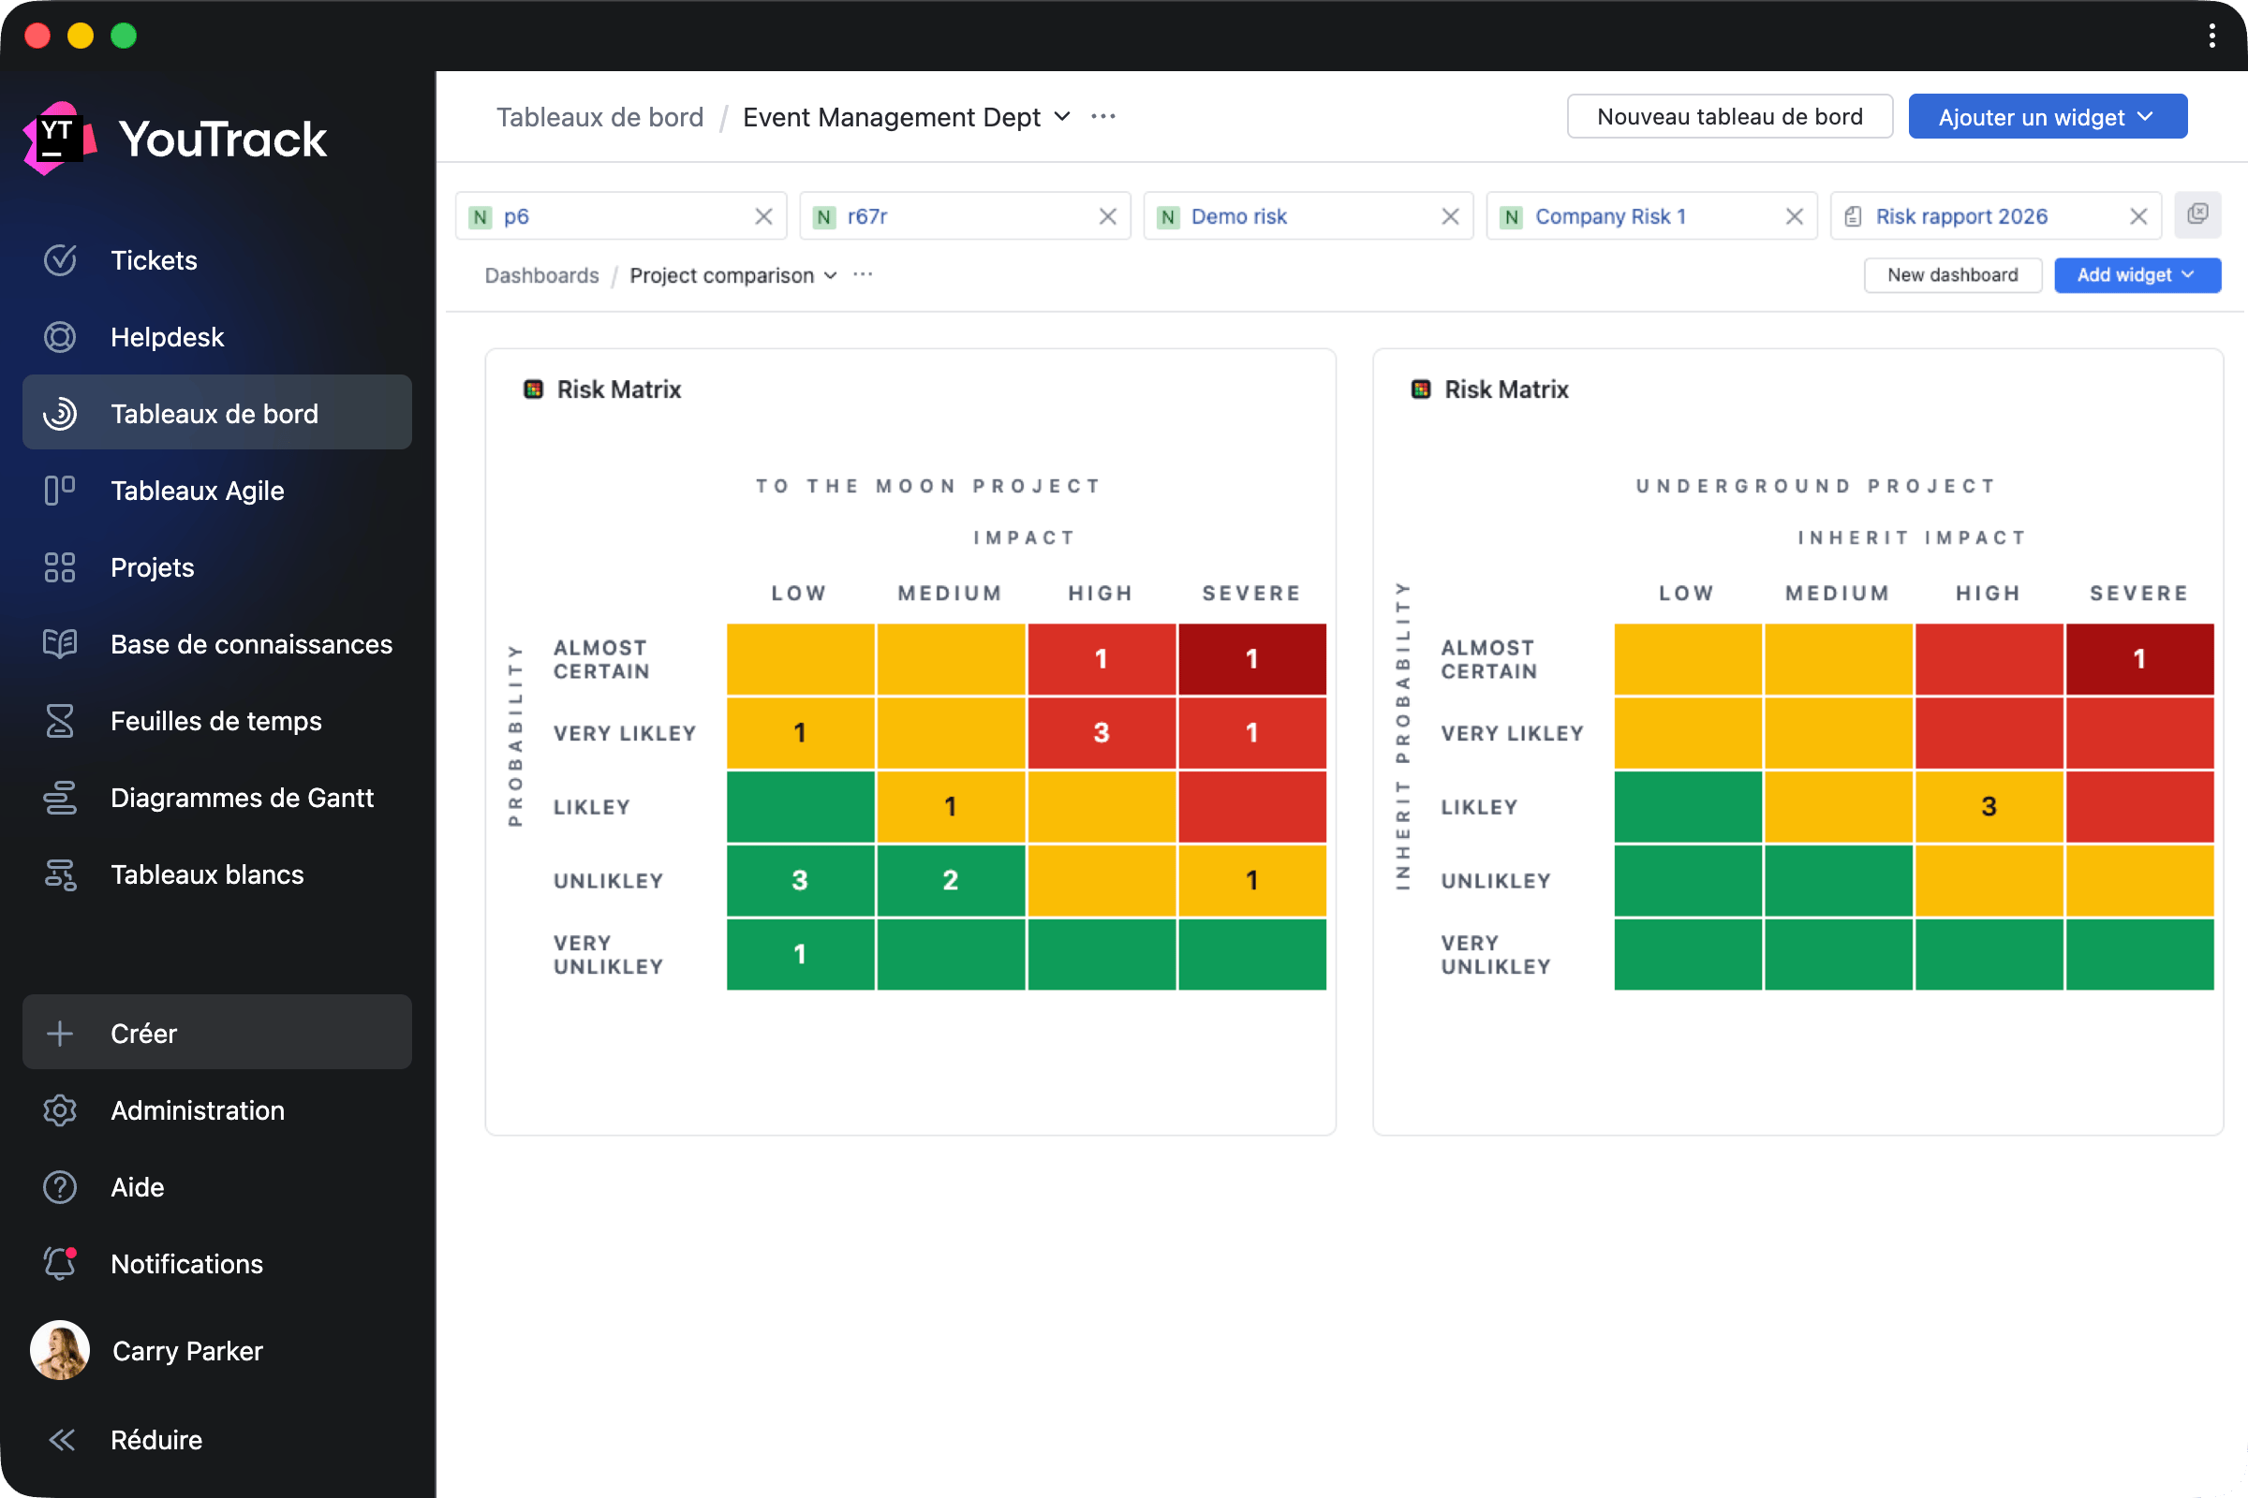Switch to the Demo risk tab
This screenshot has height=1498, width=2248.
tap(1238, 217)
